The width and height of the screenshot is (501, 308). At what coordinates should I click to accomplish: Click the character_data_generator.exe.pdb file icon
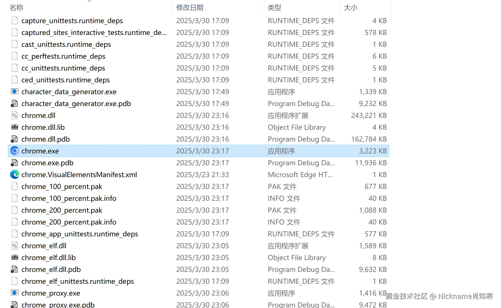click(x=14, y=104)
